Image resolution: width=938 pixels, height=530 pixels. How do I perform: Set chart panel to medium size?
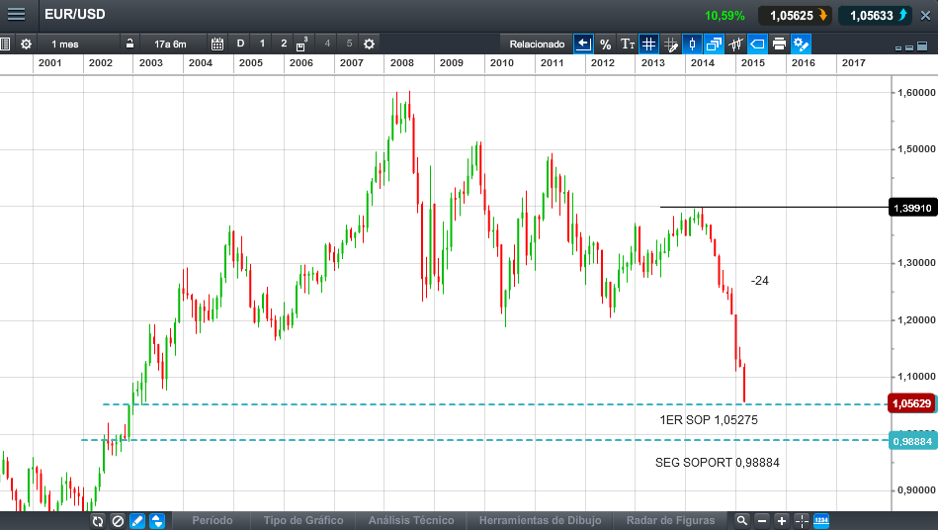(x=909, y=47)
